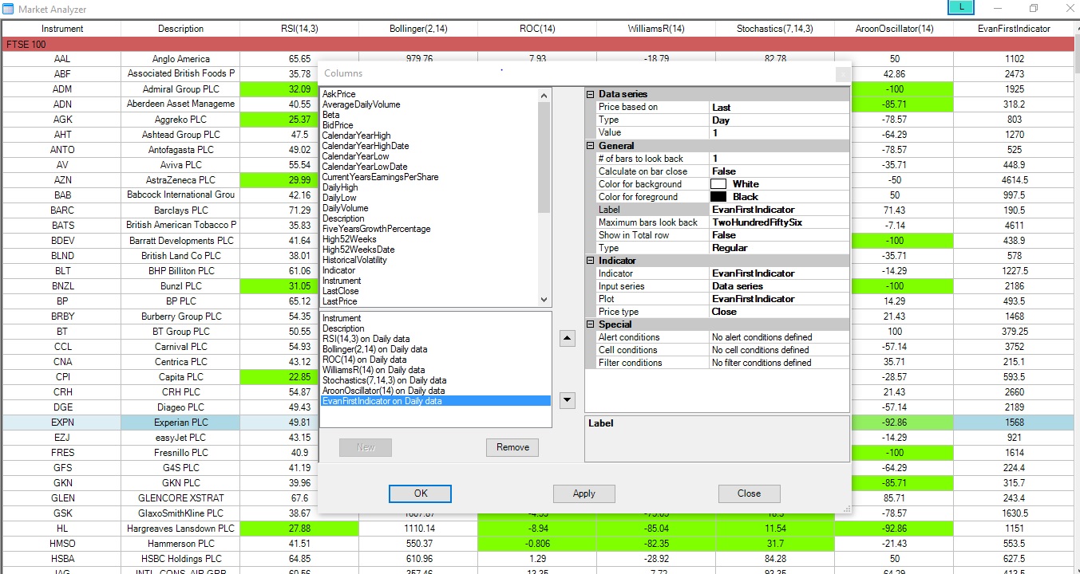Collapse the Indicator property section
Screen dimensions: 1080x574
click(591, 261)
